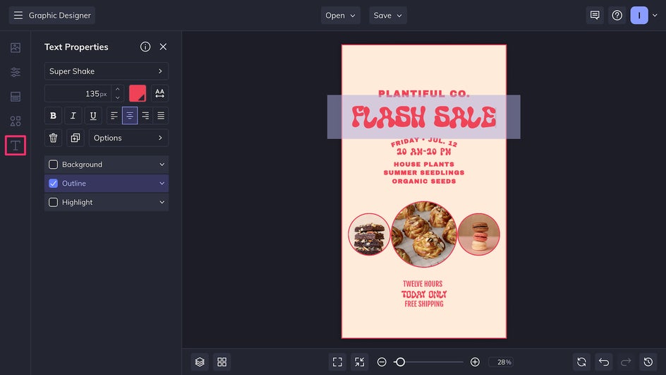The image size is (666, 375).
Task: Open the Save menu
Action: coord(387,16)
